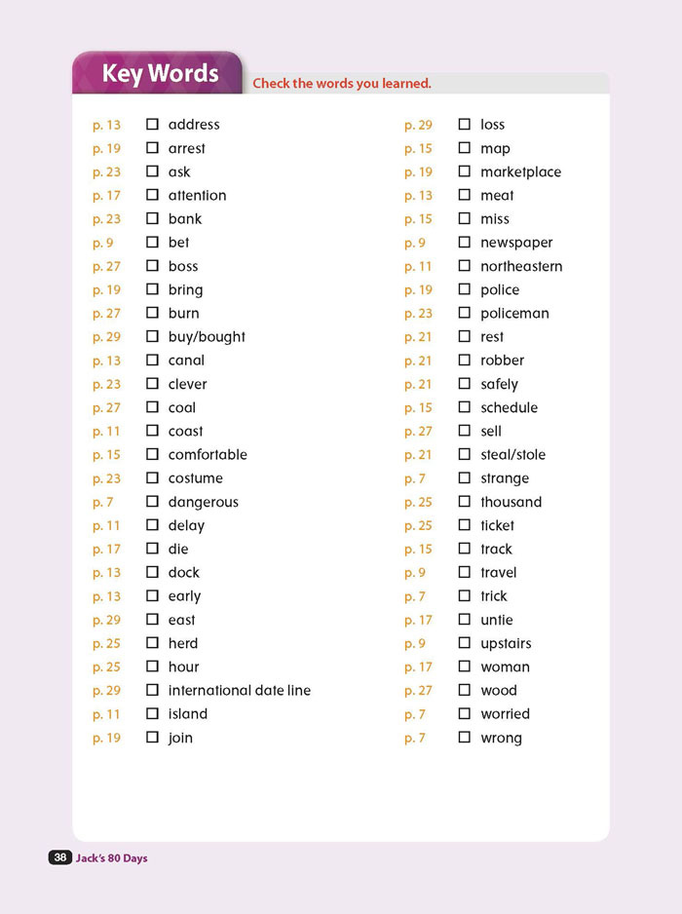Tick the steal/stole checkbox

click(464, 453)
